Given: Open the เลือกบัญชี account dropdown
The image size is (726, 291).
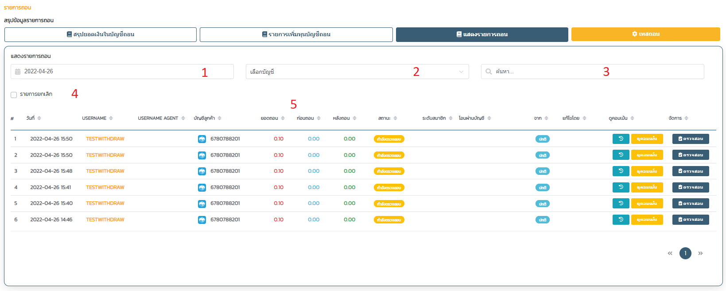Looking at the screenshot, I should (x=357, y=72).
